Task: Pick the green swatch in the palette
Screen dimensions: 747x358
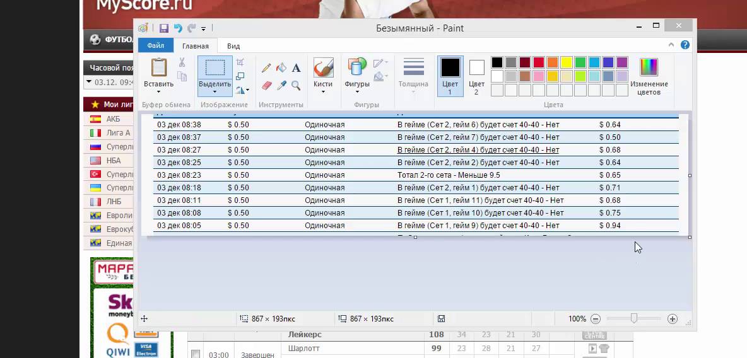Action: click(x=580, y=62)
